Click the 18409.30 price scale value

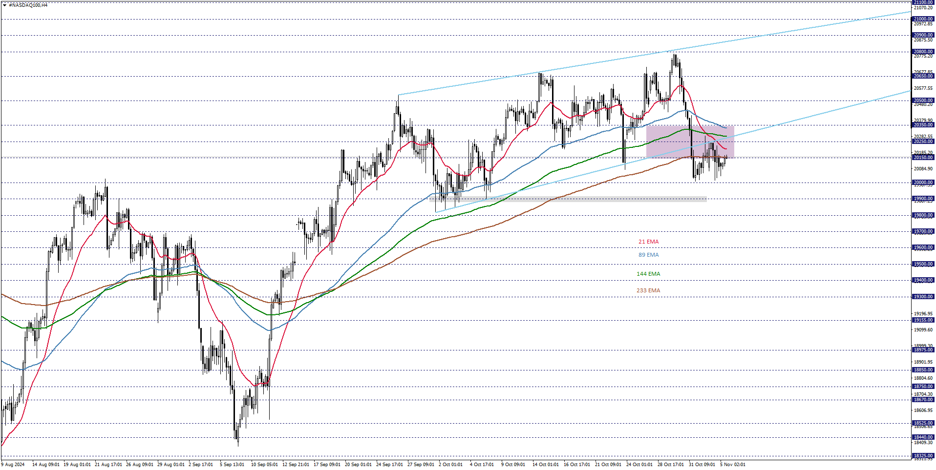(x=923, y=443)
